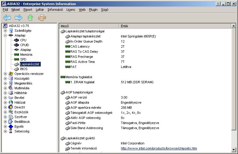Click the Sebesség hourglass icon
Screen dimensions: 238x154
11,131
